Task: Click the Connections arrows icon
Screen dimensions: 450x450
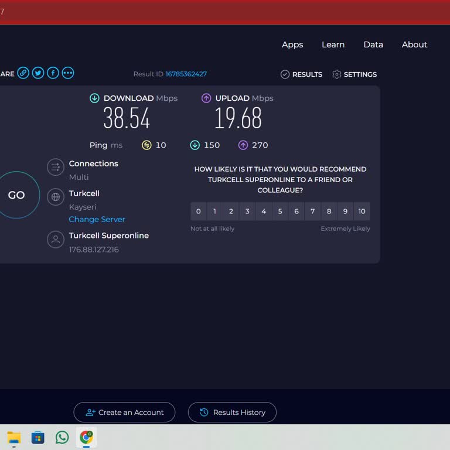Action: click(x=56, y=167)
